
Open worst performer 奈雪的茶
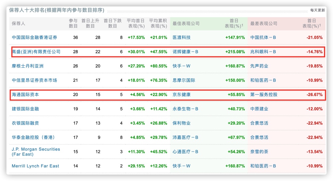[x=259, y=152]
